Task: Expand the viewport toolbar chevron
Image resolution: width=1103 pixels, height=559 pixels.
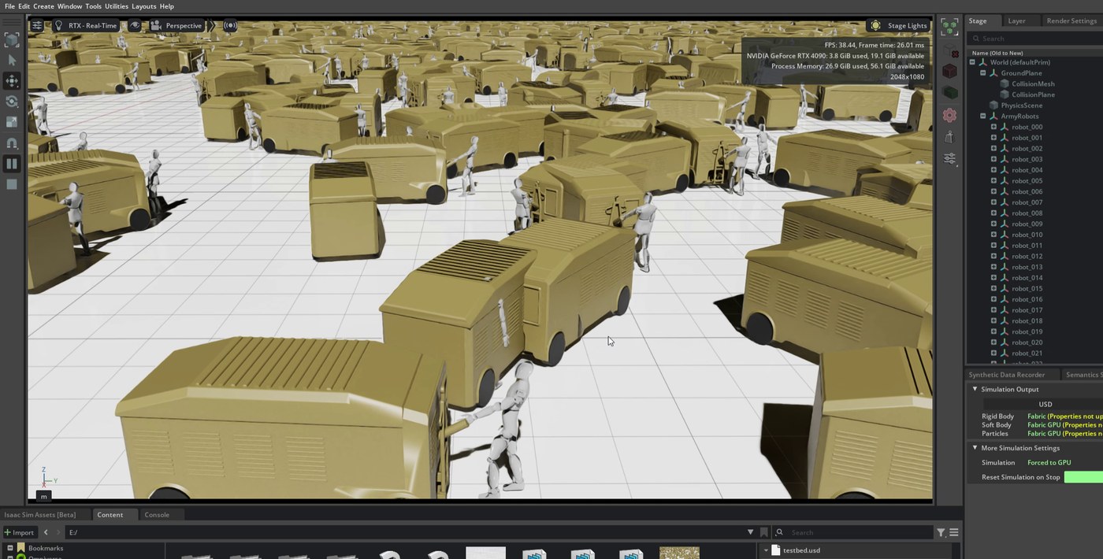Action: [x=210, y=25]
